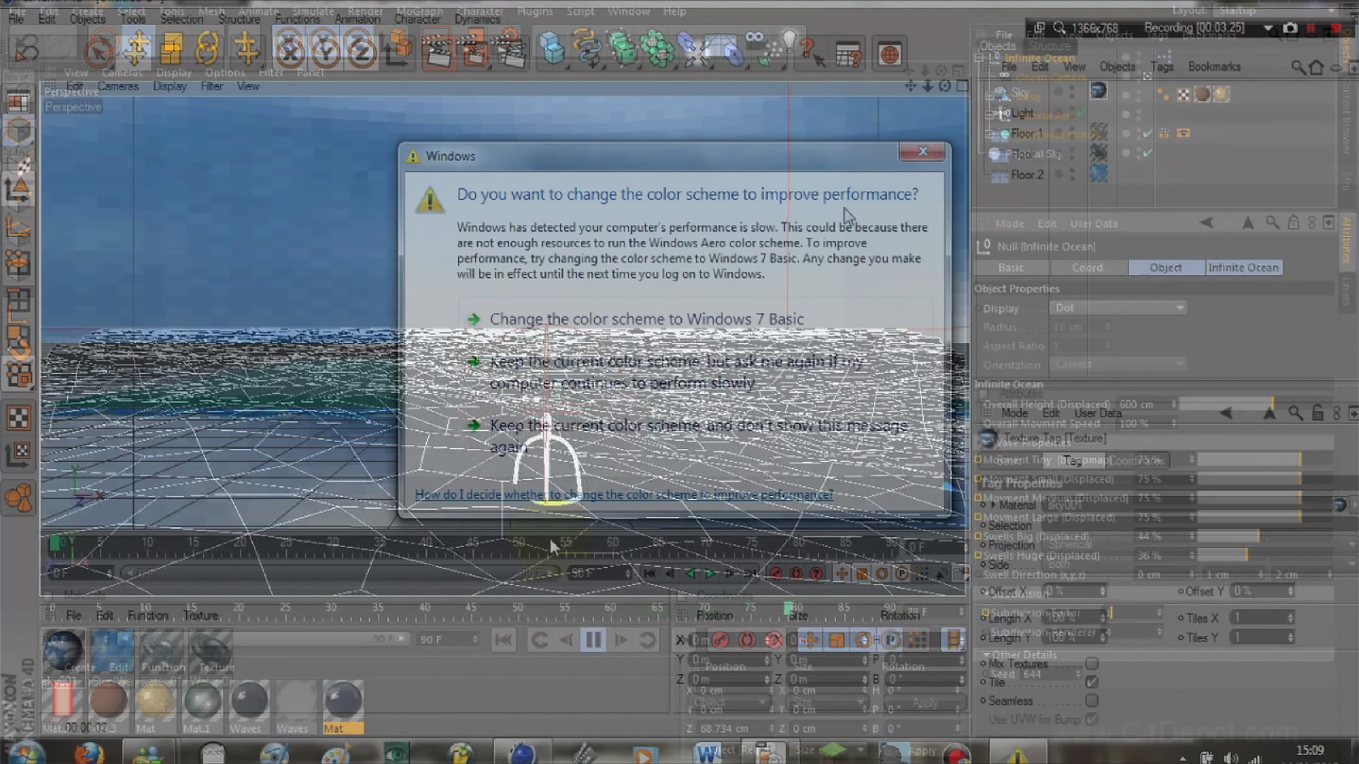
Task: Expand the Floor.1 object tree node
Action: tap(991, 134)
